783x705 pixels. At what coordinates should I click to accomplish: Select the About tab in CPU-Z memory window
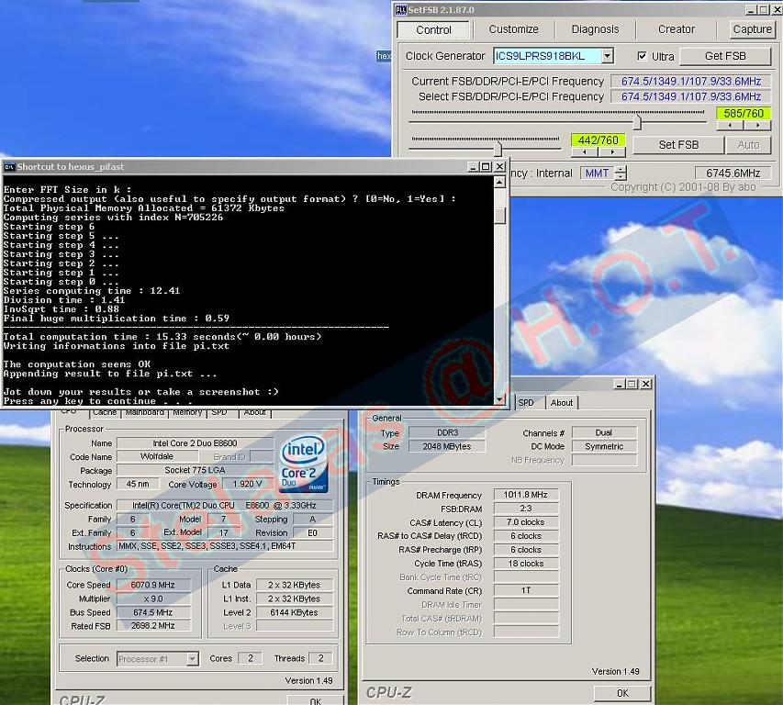coord(561,402)
